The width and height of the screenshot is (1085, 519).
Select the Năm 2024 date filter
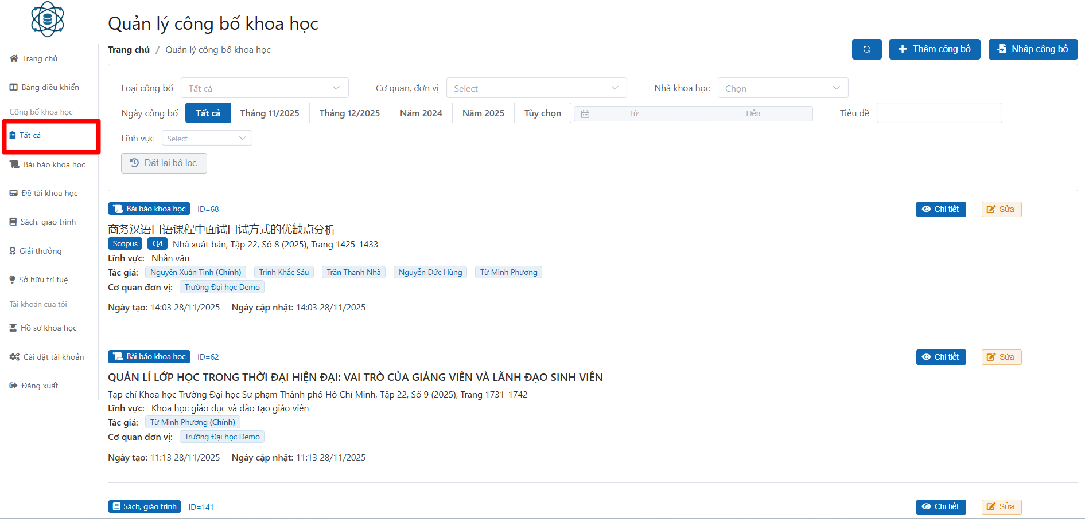(x=421, y=113)
